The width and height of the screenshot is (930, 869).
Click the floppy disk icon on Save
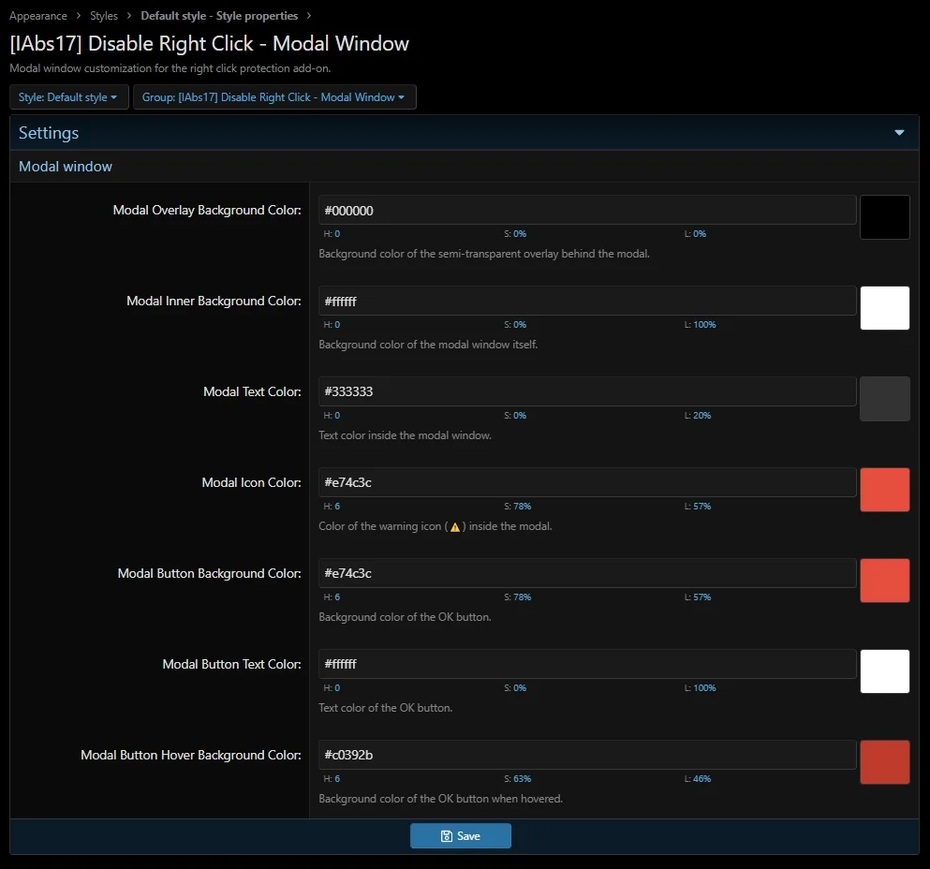point(447,836)
